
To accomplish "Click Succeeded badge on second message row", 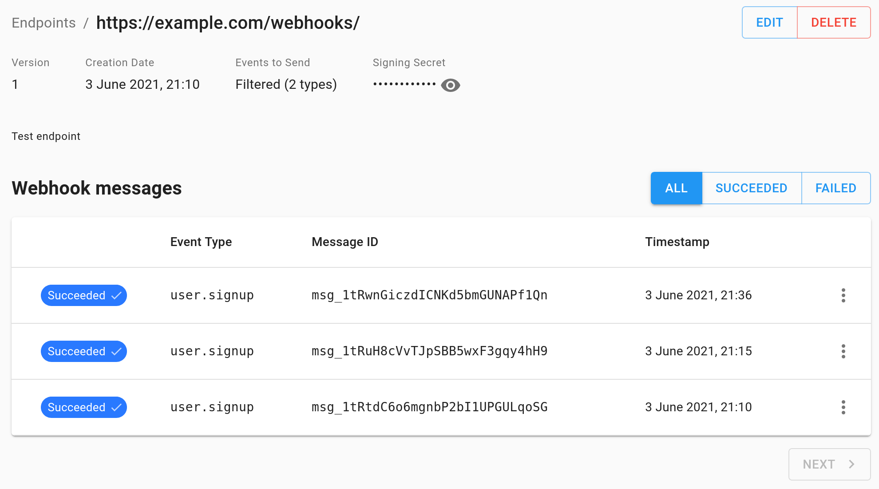I will pos(84,351).
